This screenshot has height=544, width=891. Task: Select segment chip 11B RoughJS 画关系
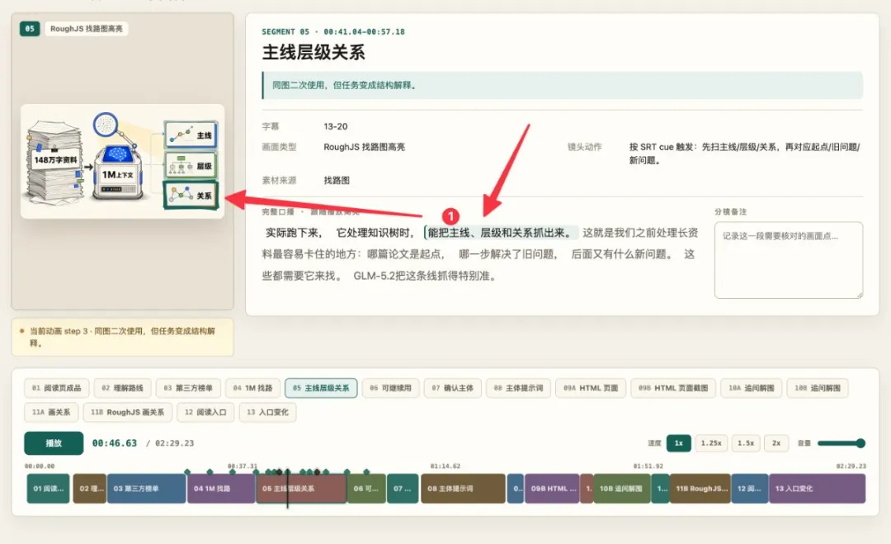[x=127, y=412]
